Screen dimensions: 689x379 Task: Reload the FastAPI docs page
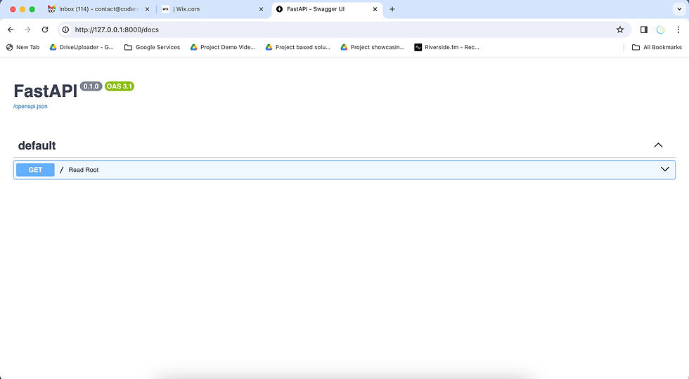(45, 29)
